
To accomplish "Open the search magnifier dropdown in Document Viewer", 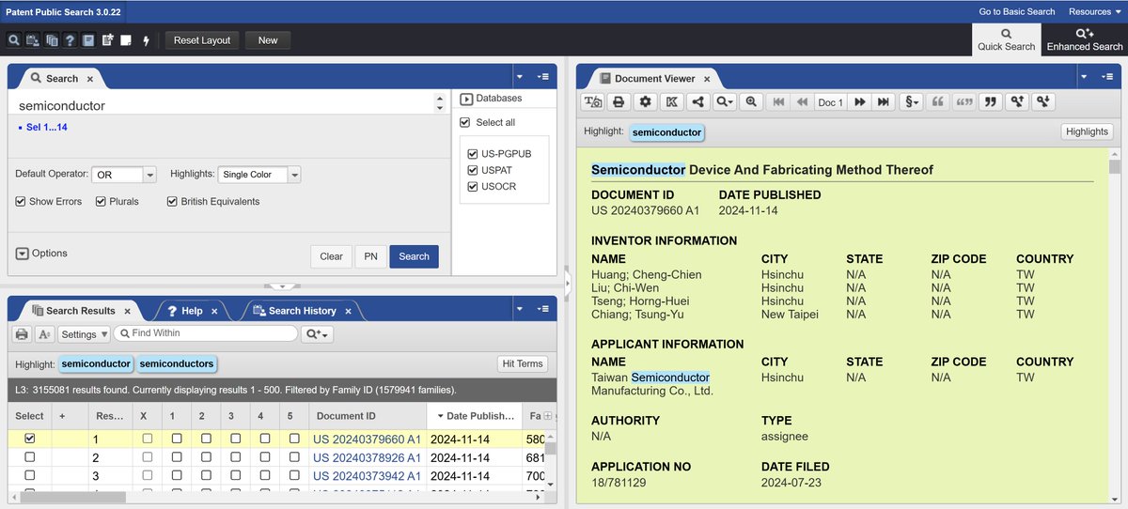I will [x=724, y=101].
